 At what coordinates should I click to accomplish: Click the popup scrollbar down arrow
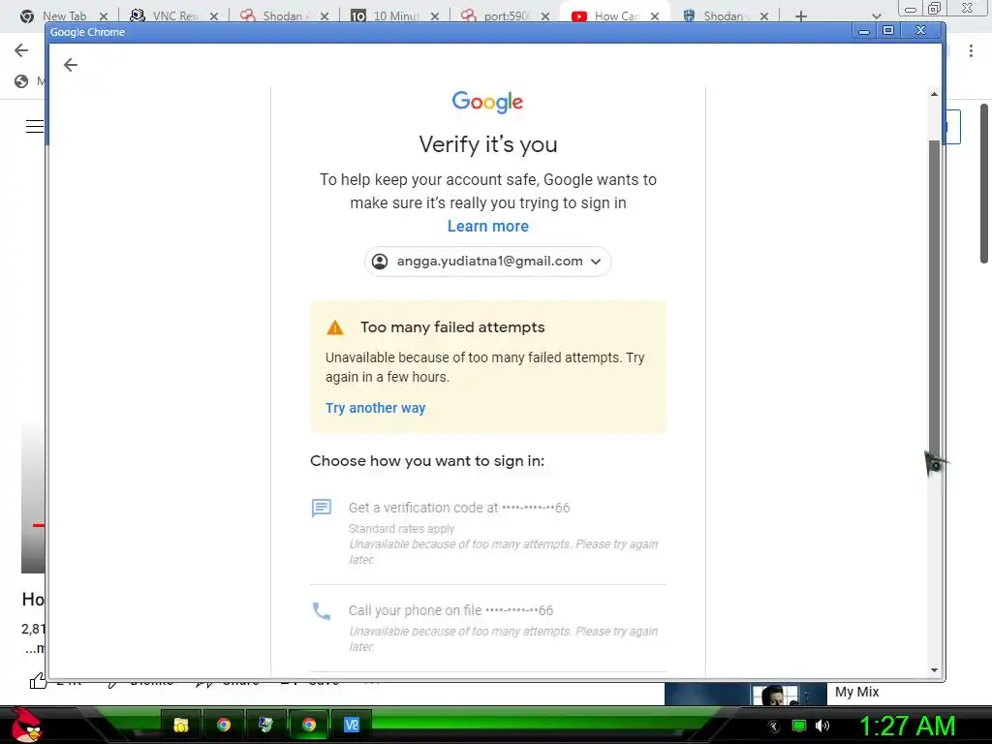click(934, 670)
